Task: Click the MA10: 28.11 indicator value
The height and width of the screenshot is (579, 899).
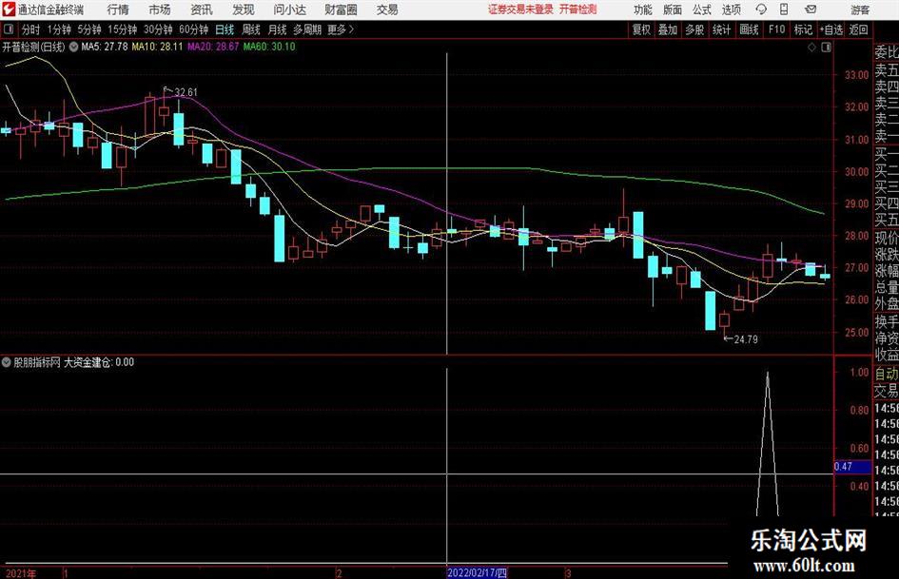Action: tap(157, 47)
